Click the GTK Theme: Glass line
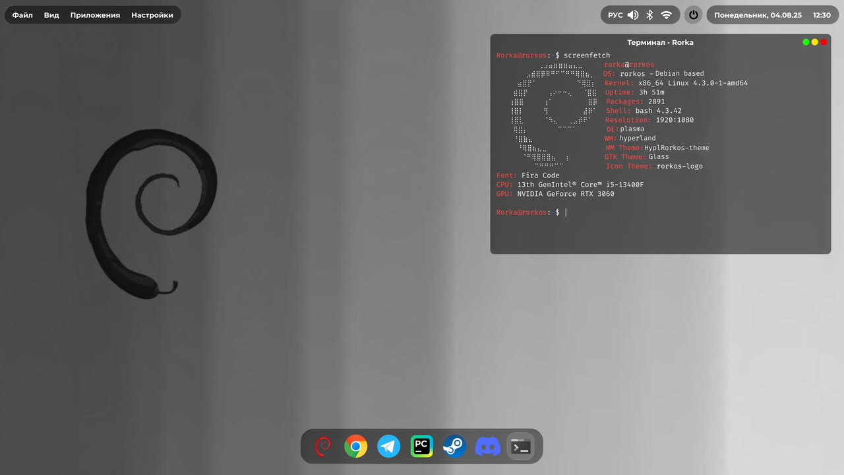The width and height of the screenshot is (844, 475). [x=636, y=157]
